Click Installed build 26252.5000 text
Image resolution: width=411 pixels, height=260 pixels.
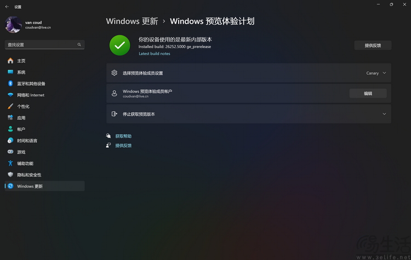coord(175,47)
